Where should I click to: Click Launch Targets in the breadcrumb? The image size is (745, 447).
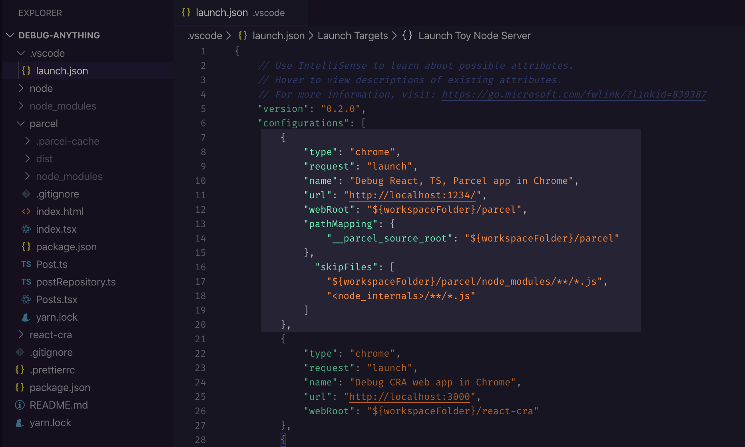pos(353,36)
